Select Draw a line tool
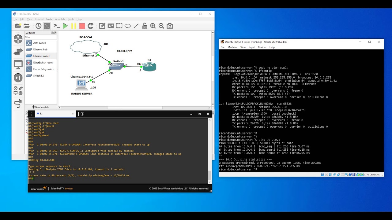Screen dimensions: 392x220 pos(136,26)
